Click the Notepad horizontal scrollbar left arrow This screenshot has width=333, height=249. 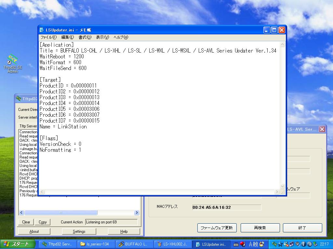pyautogui.click(x=42, y=192)
